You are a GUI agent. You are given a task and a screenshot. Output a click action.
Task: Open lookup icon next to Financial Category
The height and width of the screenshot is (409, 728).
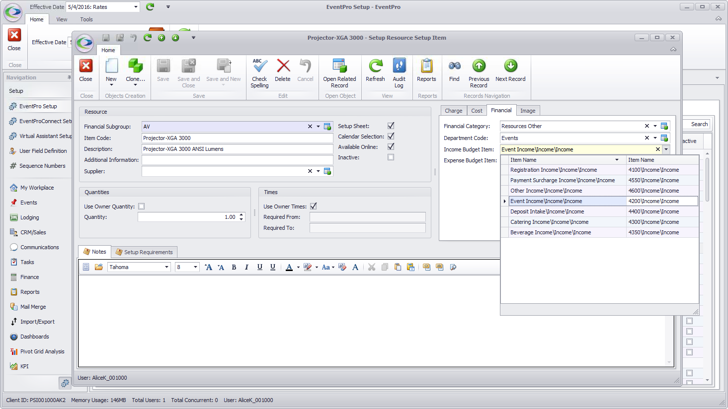coord(664,126)
